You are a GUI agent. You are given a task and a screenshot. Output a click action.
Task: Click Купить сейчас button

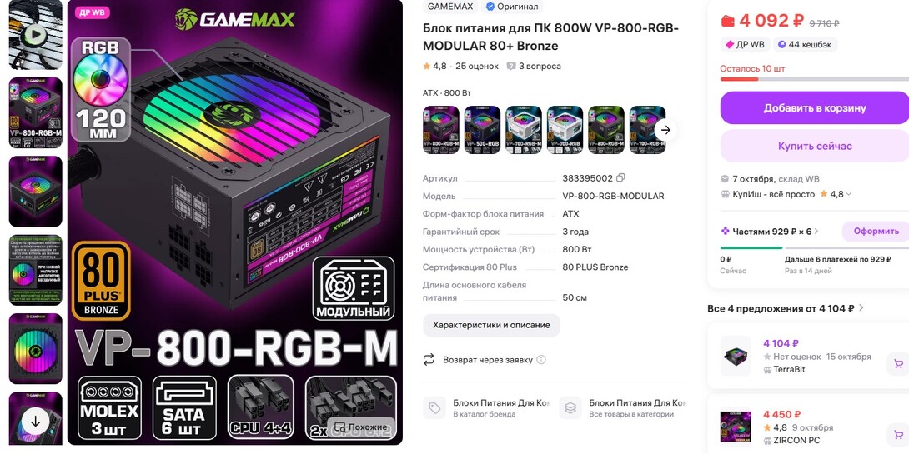(815, 146)
